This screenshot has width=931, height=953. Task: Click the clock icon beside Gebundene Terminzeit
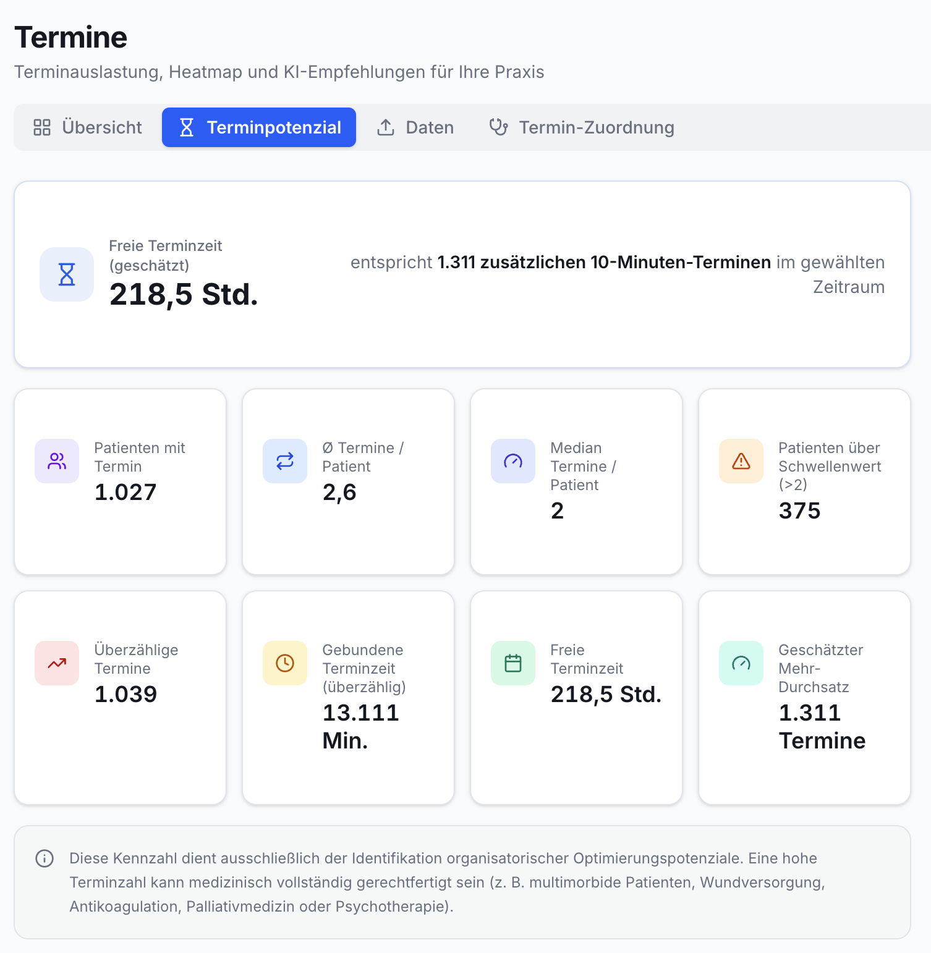[285, 663]
